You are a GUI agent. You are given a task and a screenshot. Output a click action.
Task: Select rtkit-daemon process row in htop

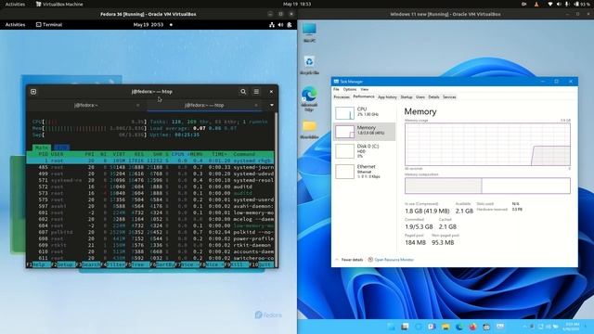pos(150,245)
